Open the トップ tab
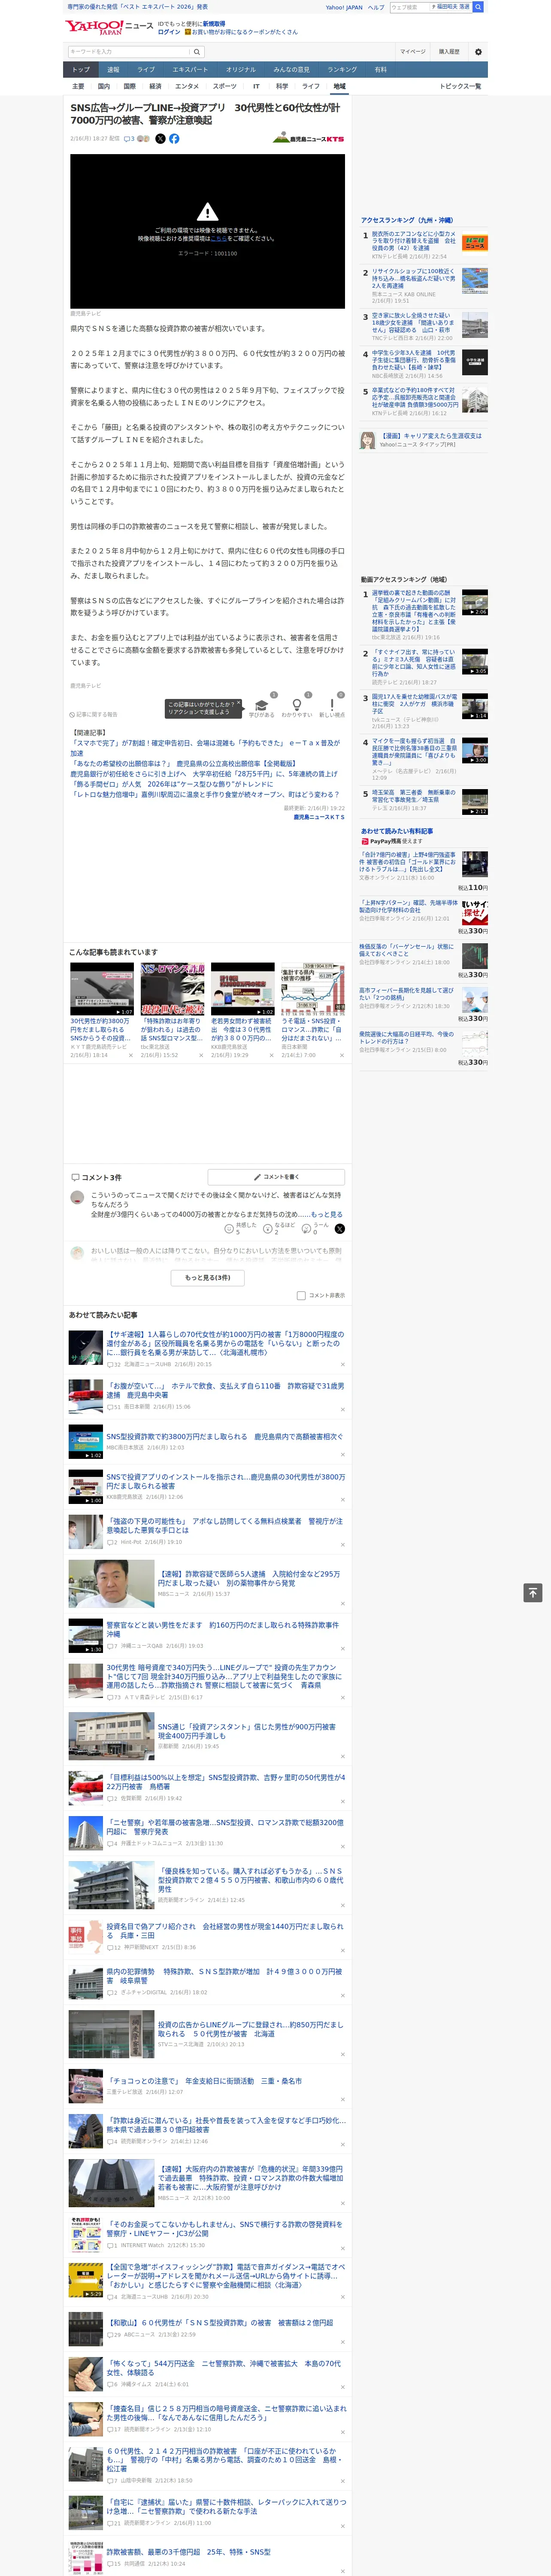 [81, 69]
